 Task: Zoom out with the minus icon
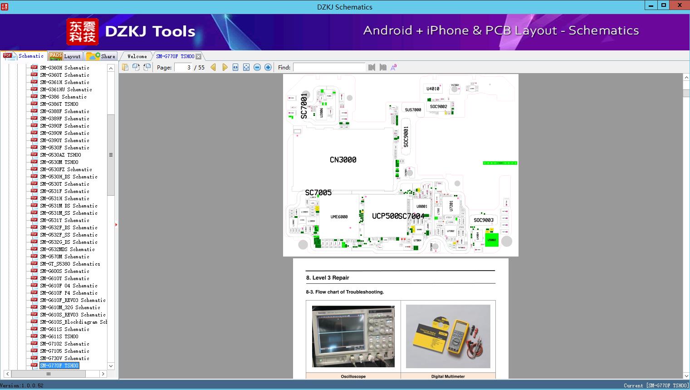pyautogui.click(x=257, y=67)
